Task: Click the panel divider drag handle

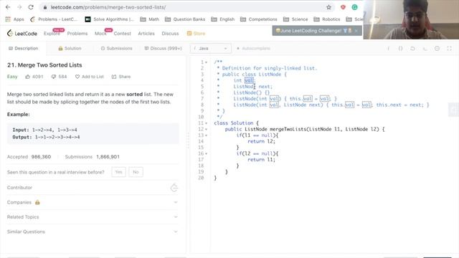Action: (x=188, y=140)
